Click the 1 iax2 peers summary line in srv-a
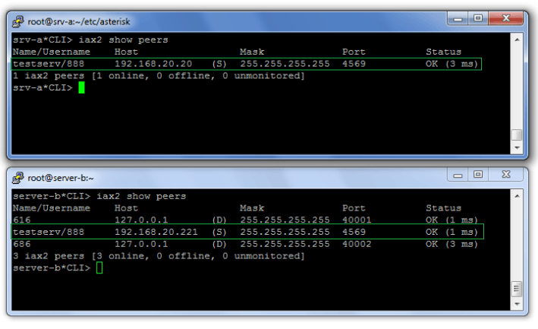This screenshot has width=538, height=329. pos(159,76)
